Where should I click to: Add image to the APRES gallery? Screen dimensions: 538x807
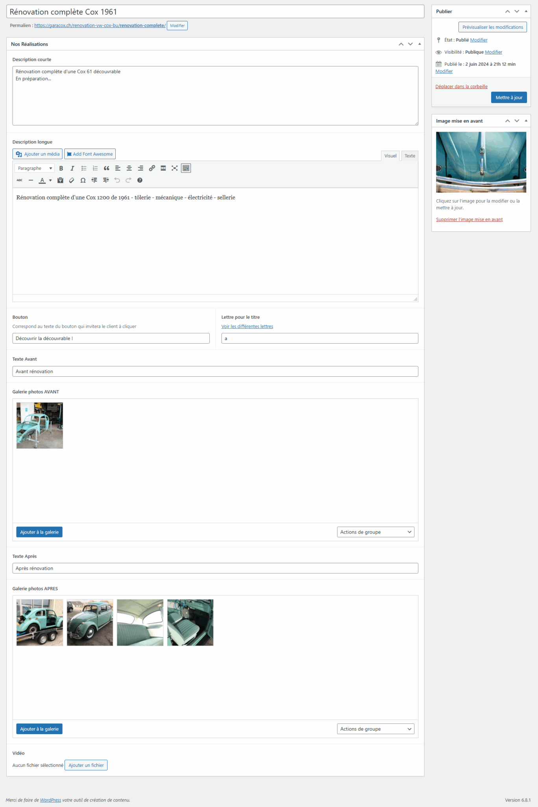[39, 729]
